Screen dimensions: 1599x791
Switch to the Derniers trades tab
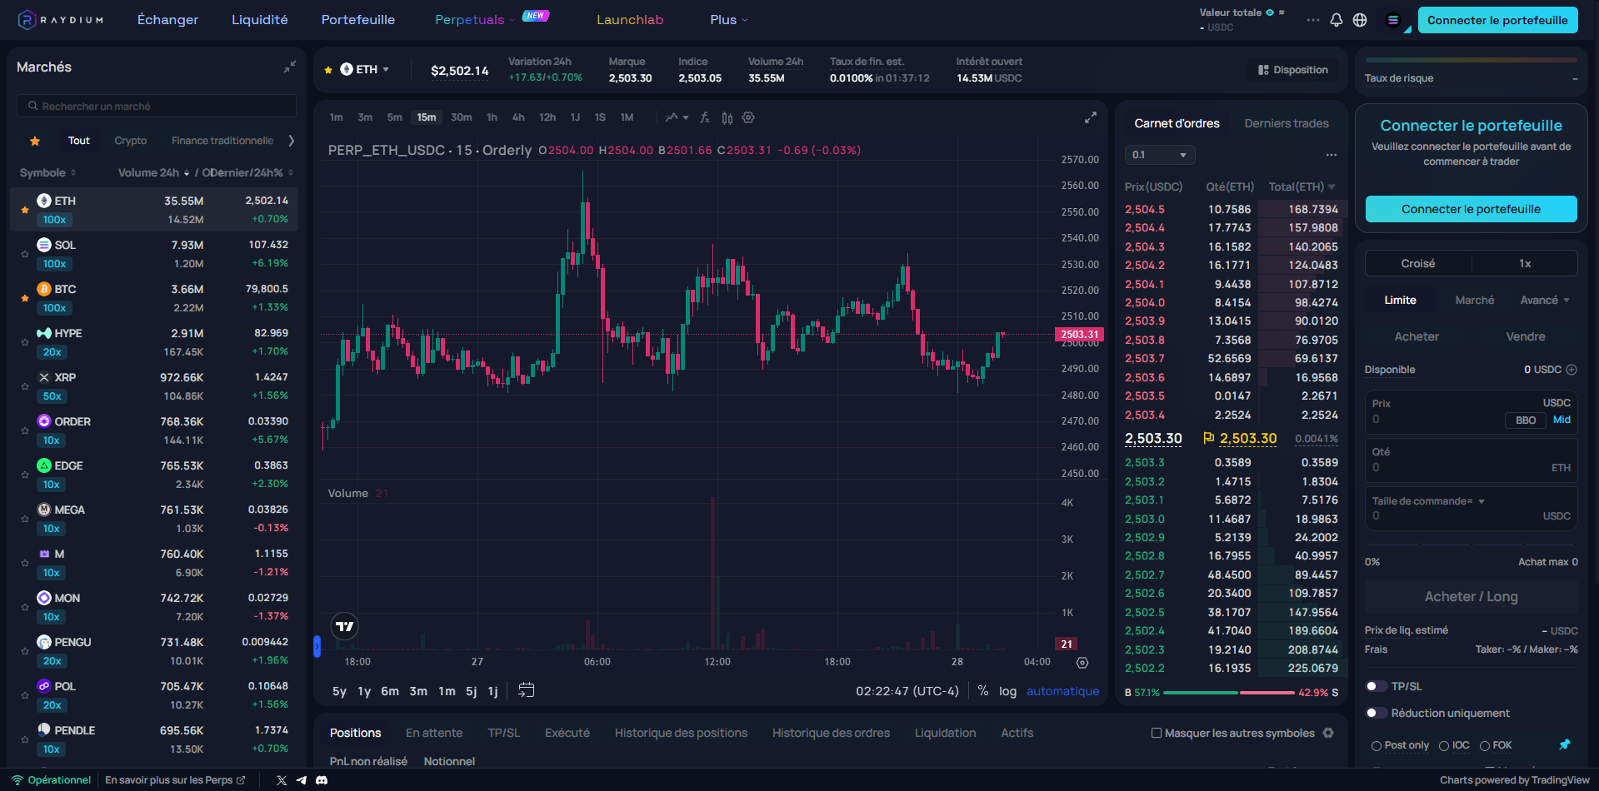tap(1287, 123)
